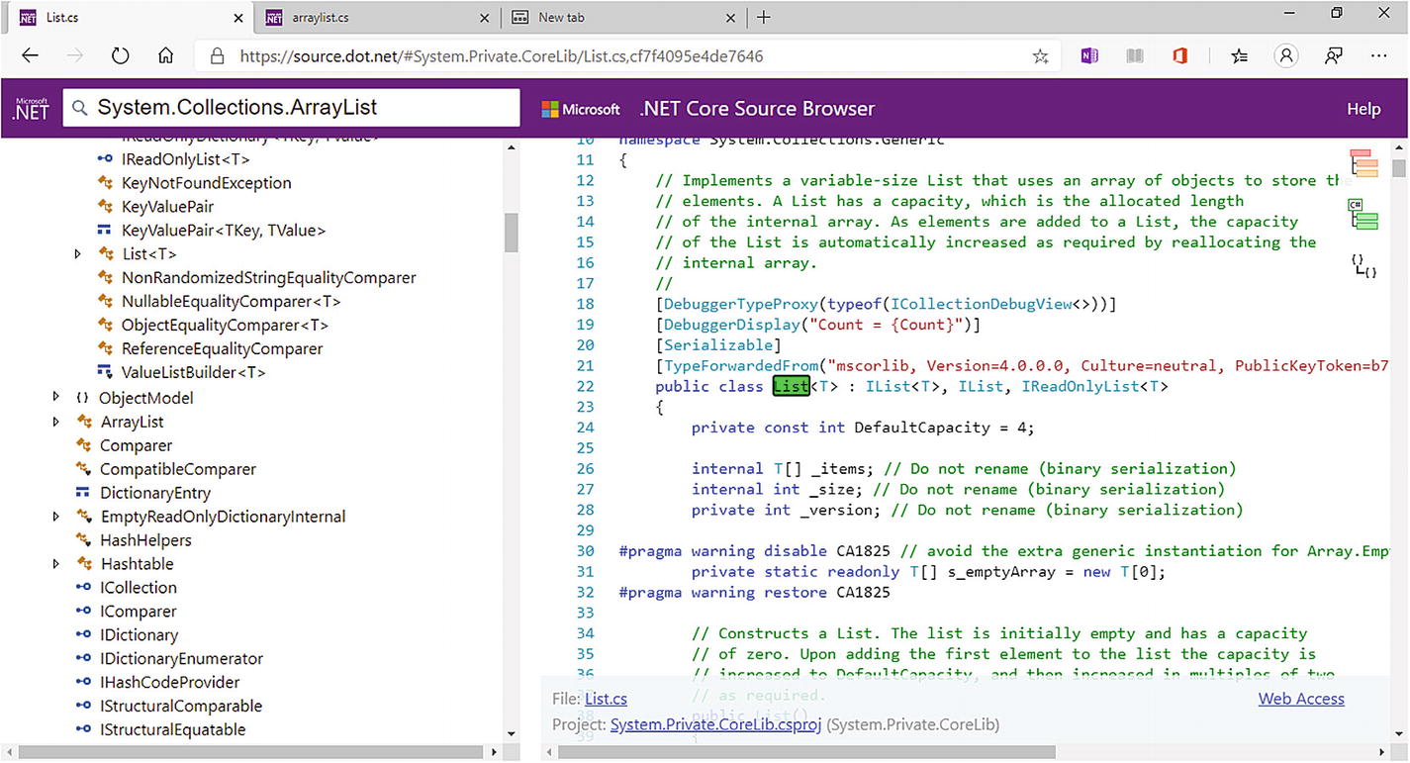Select KeyValuePair in the tree
This screenshot has width=1410, height=763.
167,207
